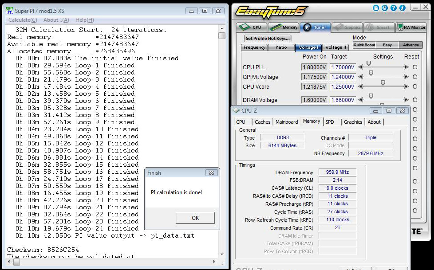Select the CPU Vcore reset radio button

pyautogui.click(x=414, y=86)
